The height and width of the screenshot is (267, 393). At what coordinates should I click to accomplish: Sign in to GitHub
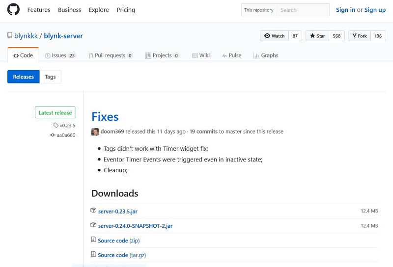coord(345,10)
